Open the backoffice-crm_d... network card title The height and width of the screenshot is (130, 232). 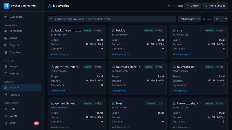[68, 30]
